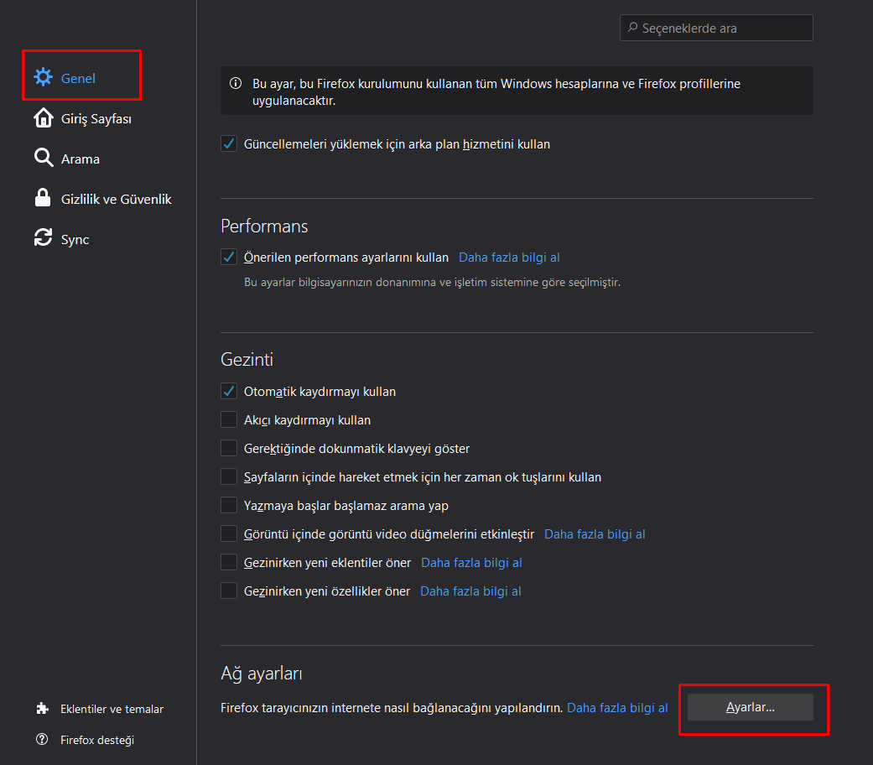This screenshot has height=765, width=873.
Task: Click the Giriş Sayfası home icon
Action: 43,118
